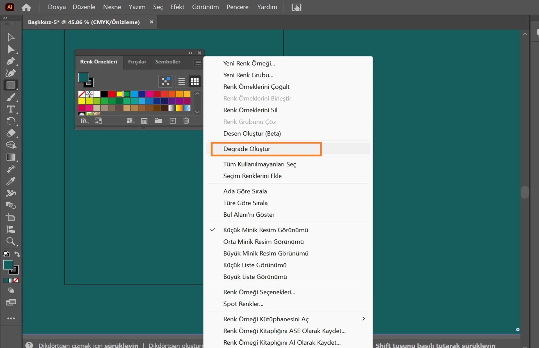Click the delete swatch trash icon
Screen dimensions: 539x348
pyautogui.click(x=186, y=121)
